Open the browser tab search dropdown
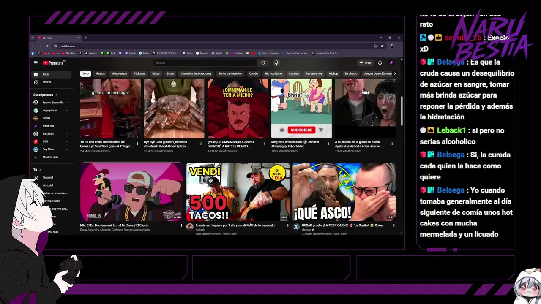 coord(33,38)
